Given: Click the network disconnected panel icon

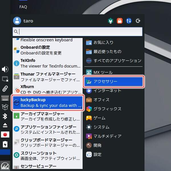Looking at the screenshot, I should (x=5, y=79).
